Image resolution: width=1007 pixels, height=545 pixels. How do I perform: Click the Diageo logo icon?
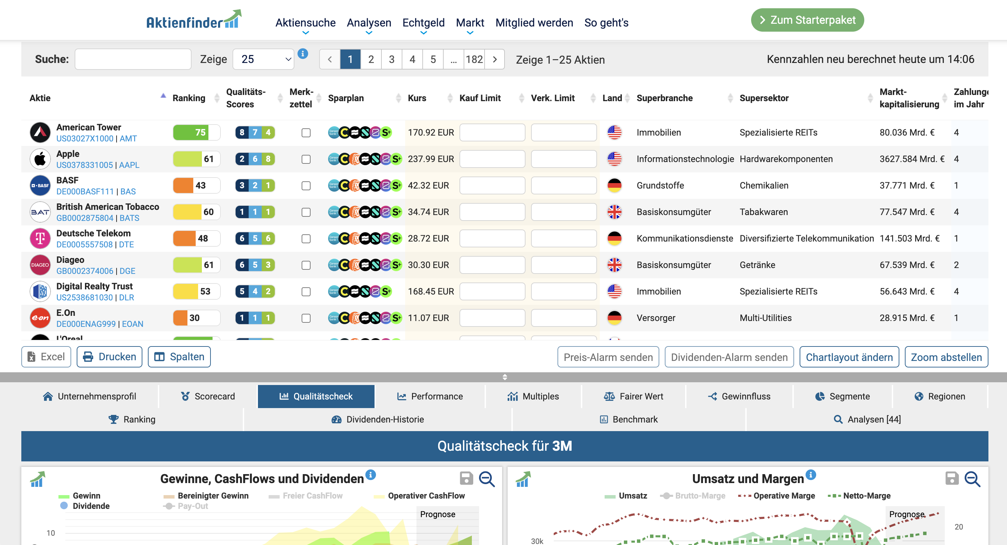pos(40,265)
